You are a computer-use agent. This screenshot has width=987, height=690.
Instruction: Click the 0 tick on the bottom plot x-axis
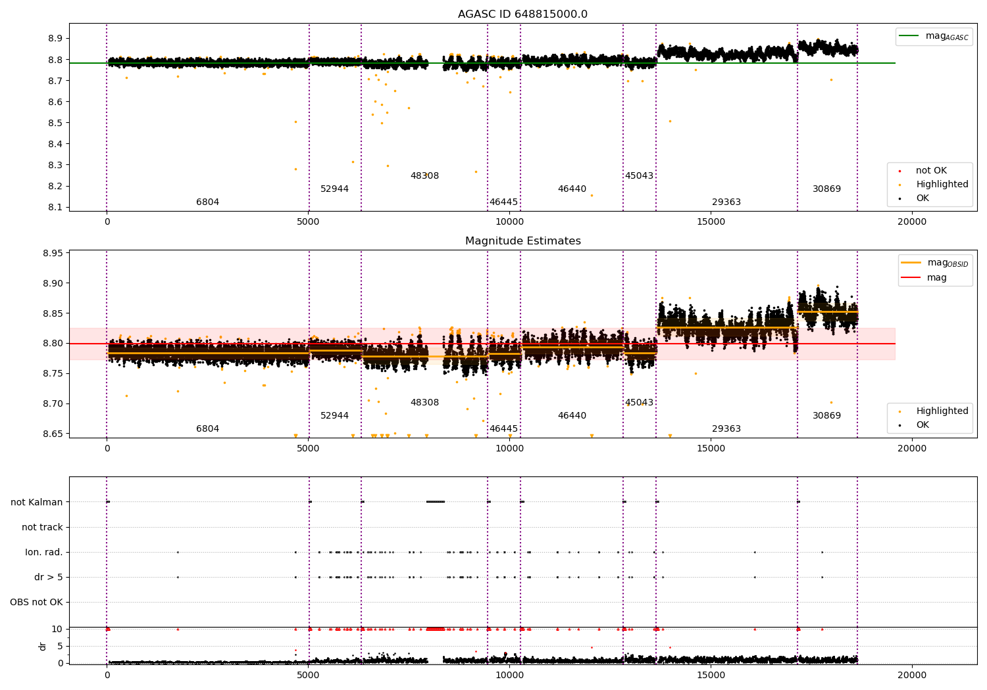tap(107, 674)
